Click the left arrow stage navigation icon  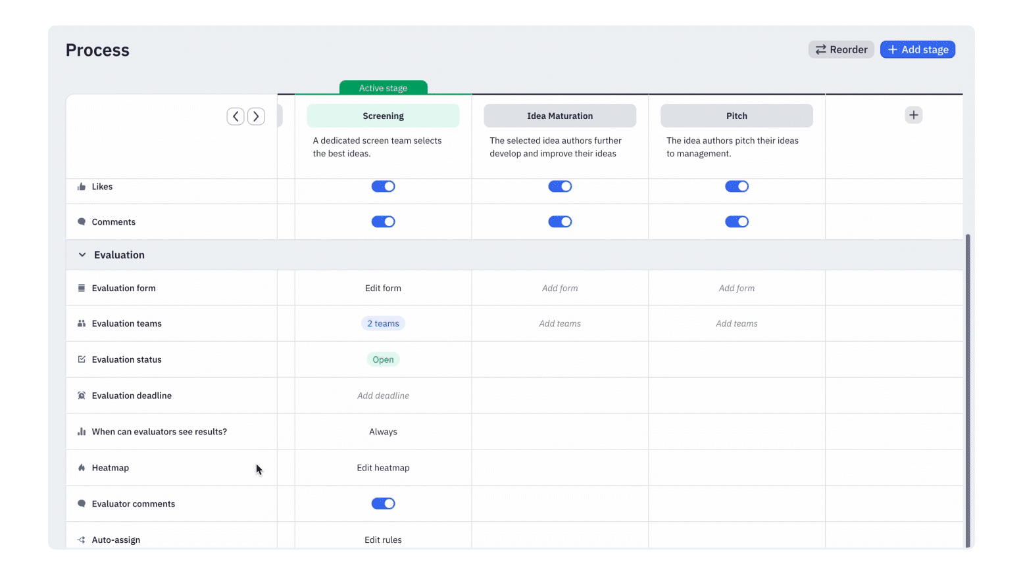click(x=236, y=116)
